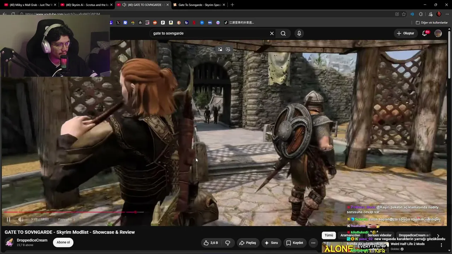Close the GATE TO SOVNGARDE YouTube tab
This screenshot has height=254, width=452.
coord(167,5)
